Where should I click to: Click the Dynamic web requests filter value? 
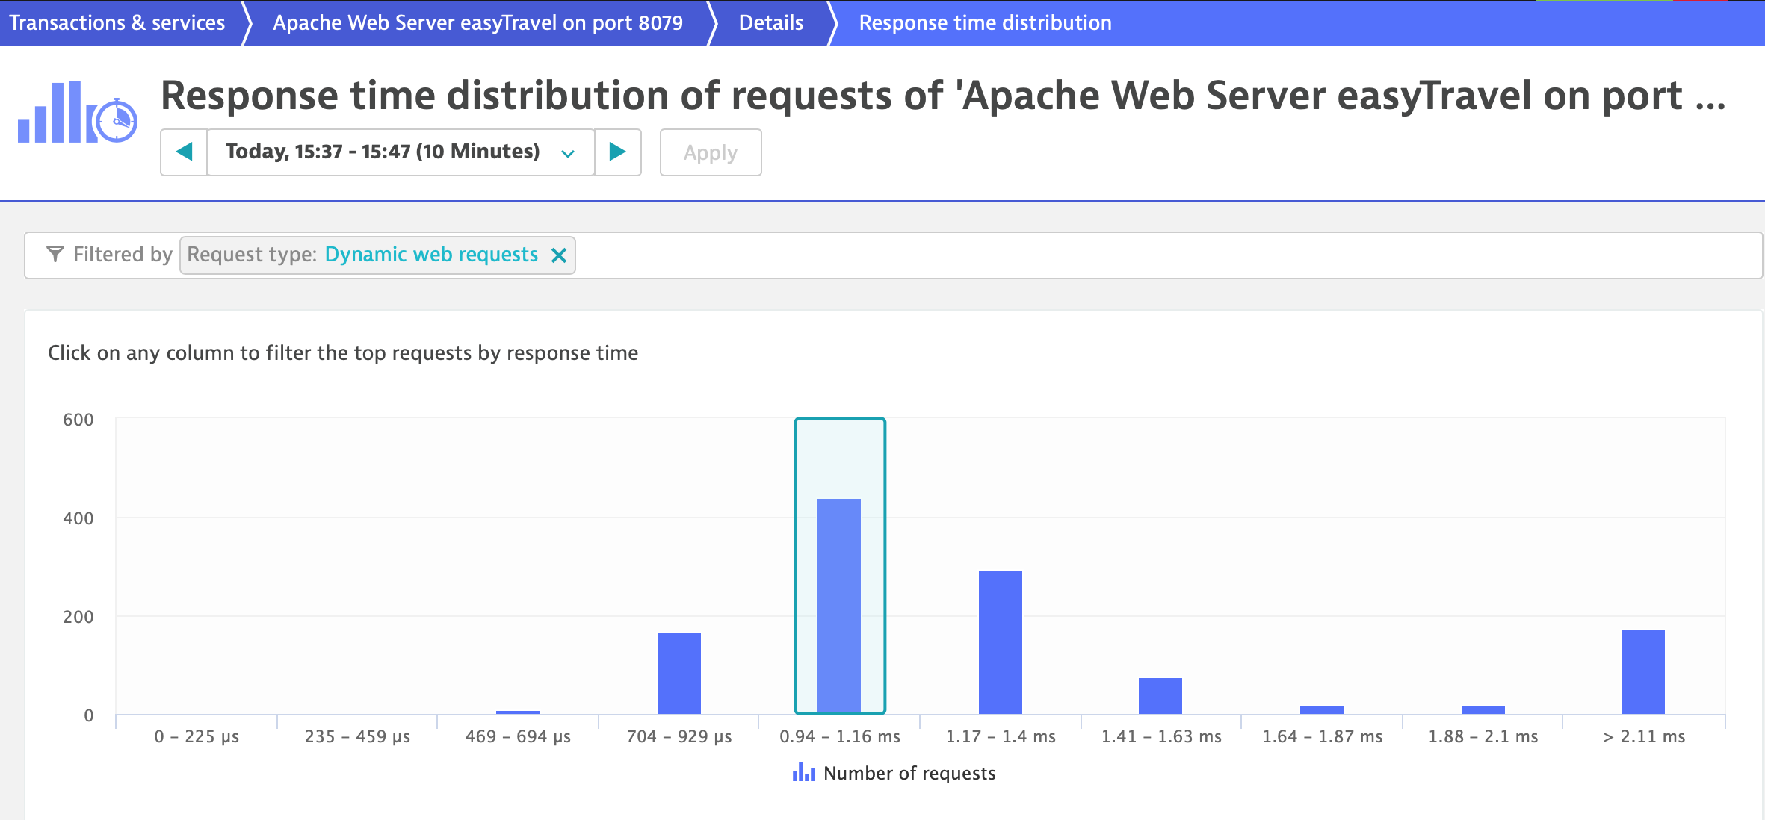431,255
